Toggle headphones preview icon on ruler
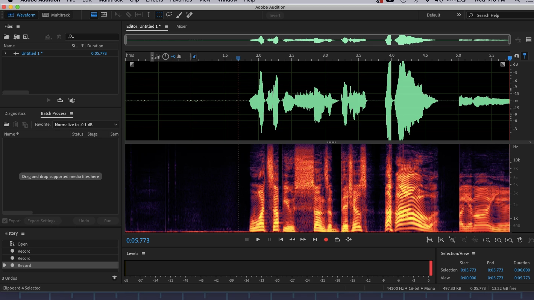534x300 pixels. (517, 56)
